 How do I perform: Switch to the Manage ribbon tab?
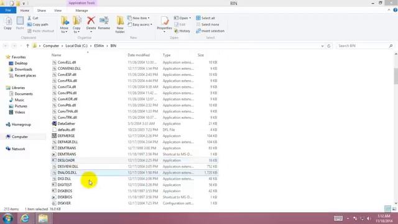pyautogui.click(x=81, y=11)
